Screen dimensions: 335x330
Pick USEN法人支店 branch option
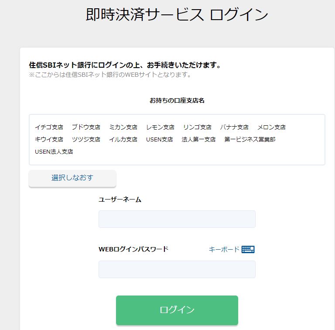[54, 151]
